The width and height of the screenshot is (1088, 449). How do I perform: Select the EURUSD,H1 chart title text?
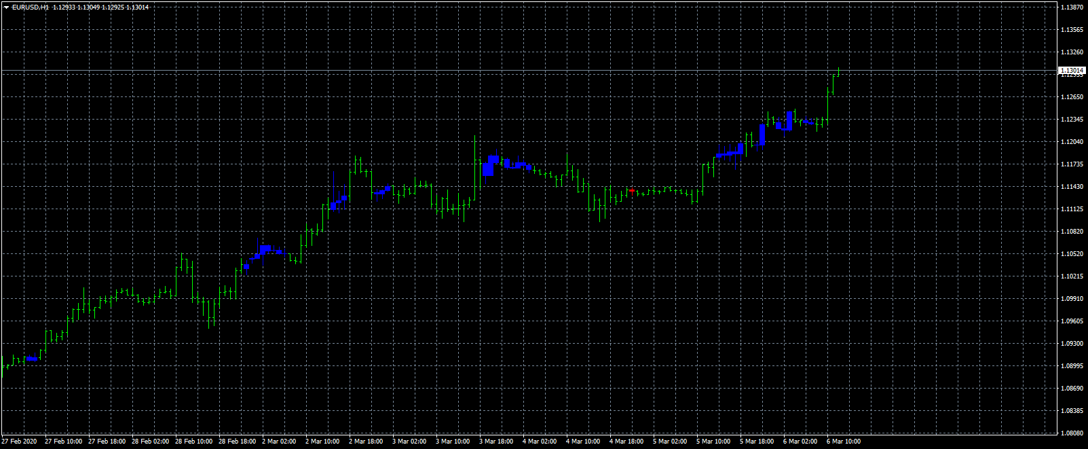(31, 7)
